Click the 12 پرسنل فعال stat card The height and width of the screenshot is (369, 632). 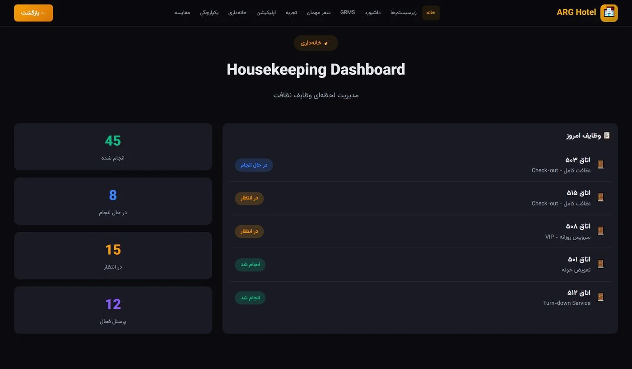click(x=113, y=310)
